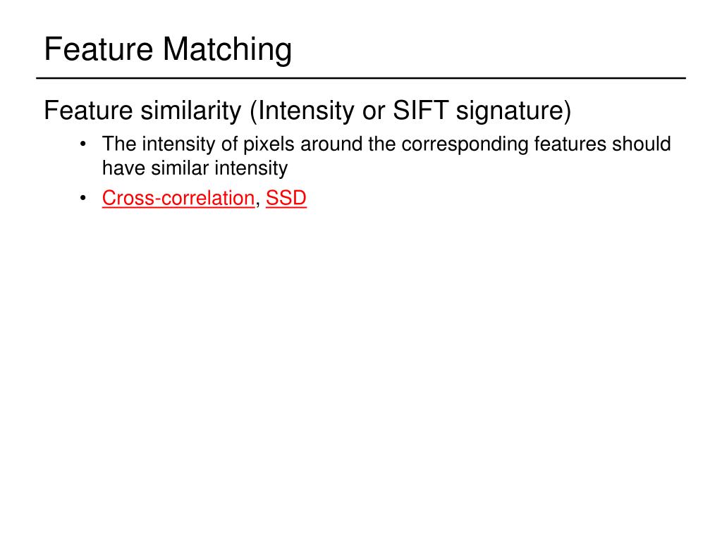The height and width of the screenshot is (541, 722).
Task: Click the Feature Matching slide title
Action: (168, 49)
